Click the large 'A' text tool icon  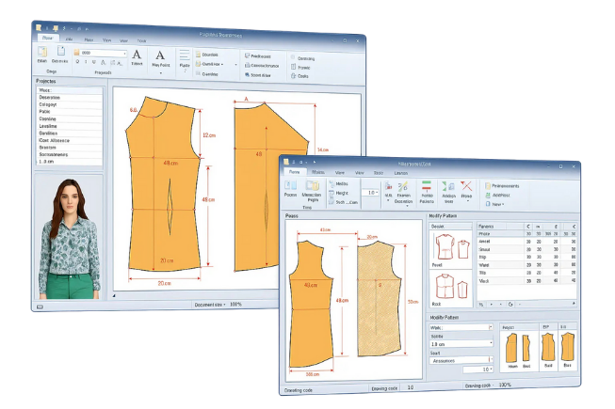[138, 55]
